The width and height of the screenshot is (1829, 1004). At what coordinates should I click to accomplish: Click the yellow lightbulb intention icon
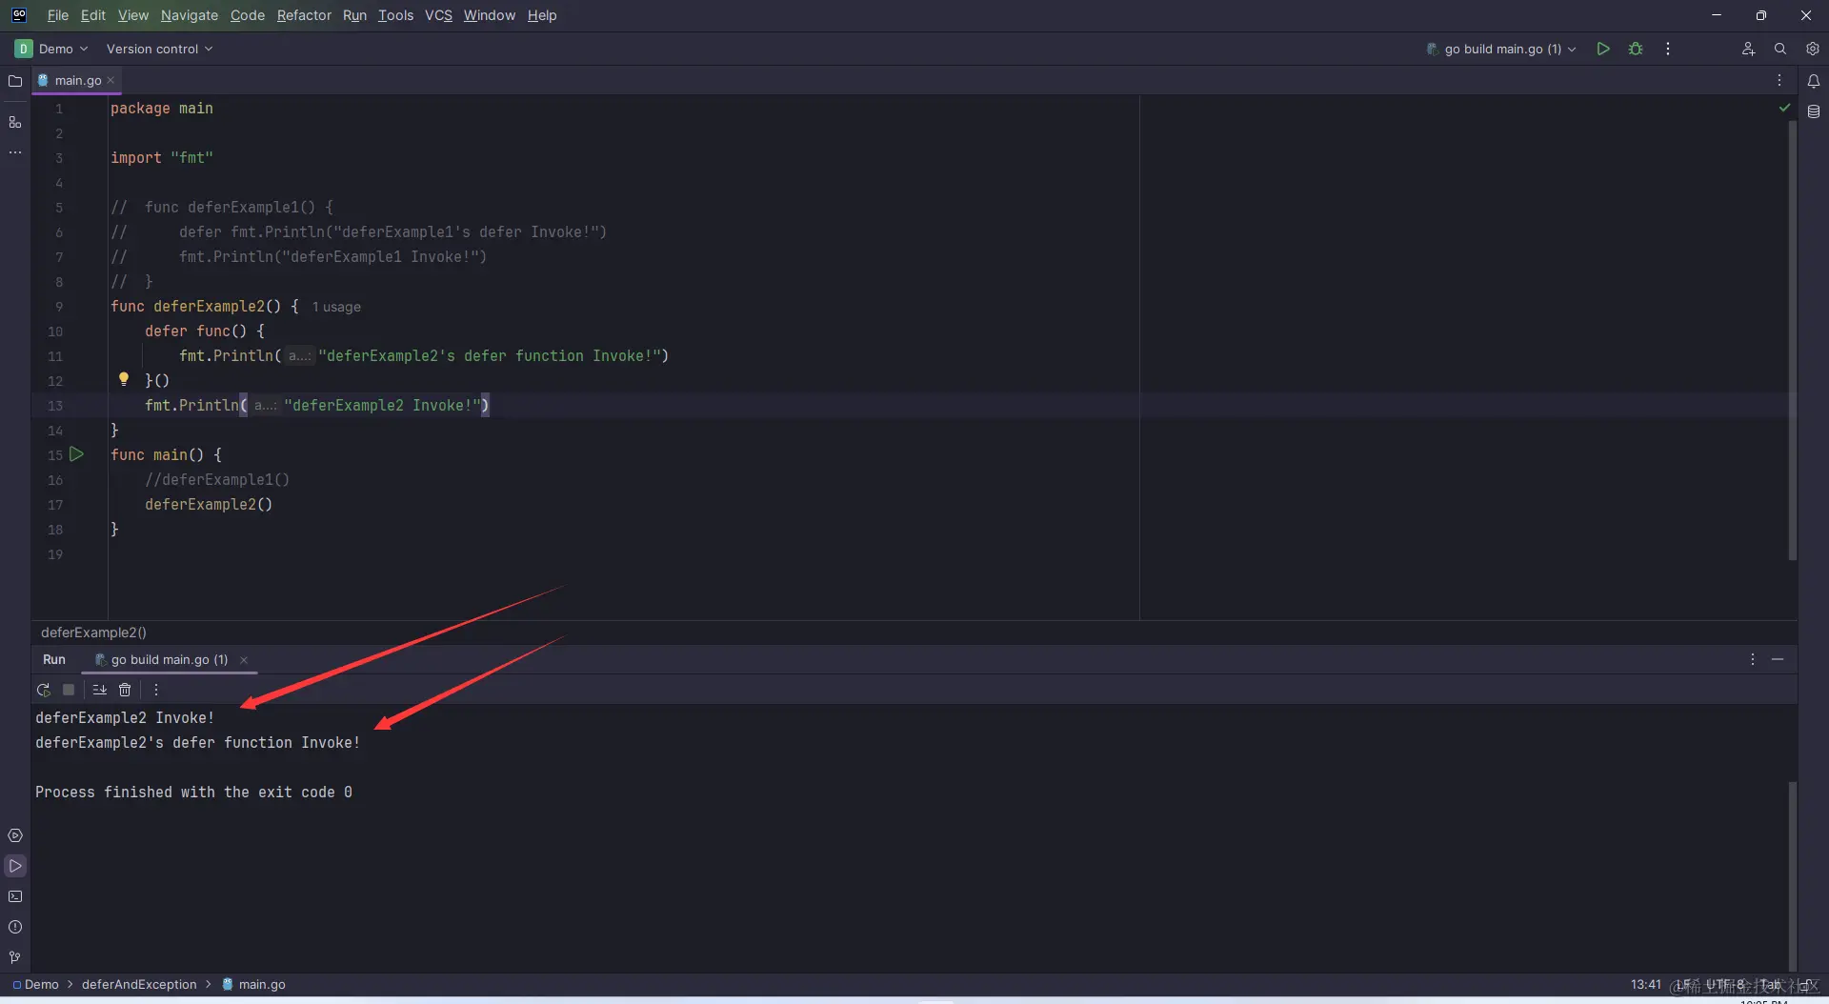(x=124, y=379)
